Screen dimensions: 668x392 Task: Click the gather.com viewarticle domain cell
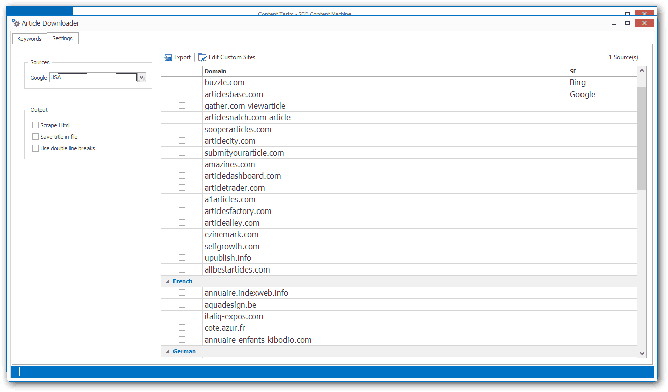(x=385, y=106)
